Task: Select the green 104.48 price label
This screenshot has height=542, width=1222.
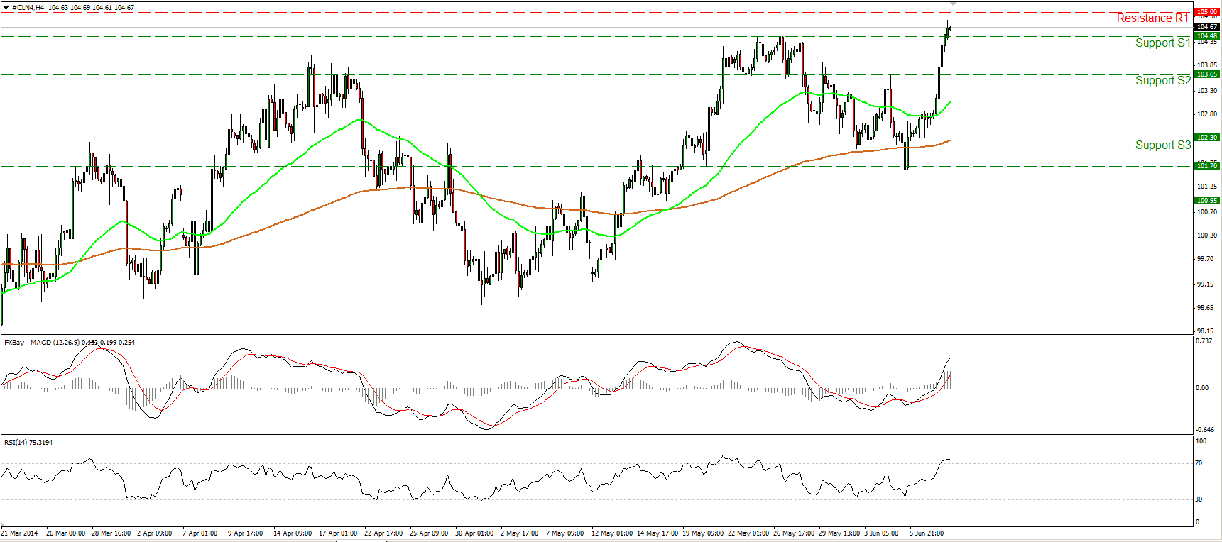Action: [x=1207, y=35]
